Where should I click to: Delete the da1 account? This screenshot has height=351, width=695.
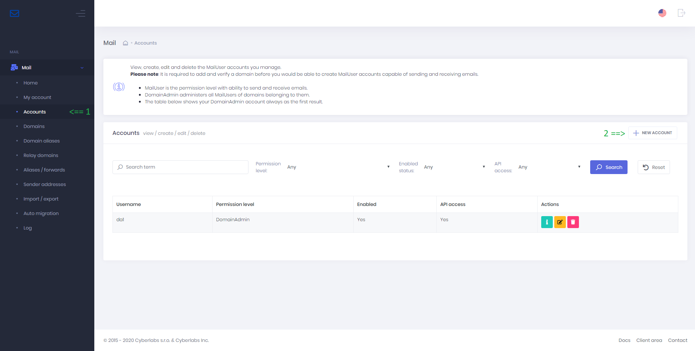[573, 222]
